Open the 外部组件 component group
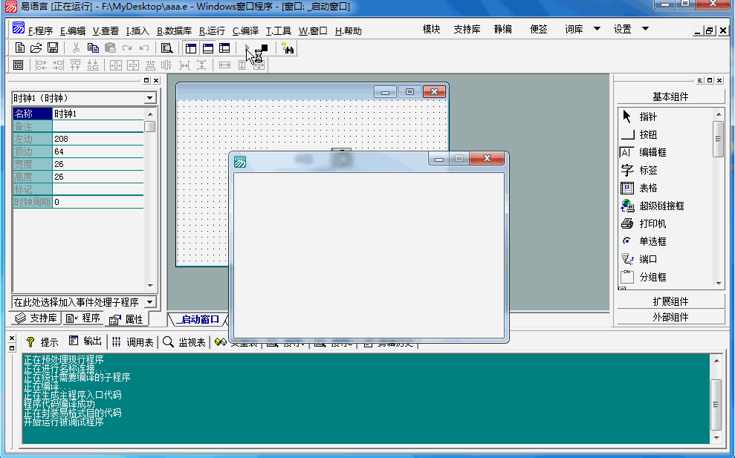The width and height of the screenshot is (735, 458). pos(670,317)
